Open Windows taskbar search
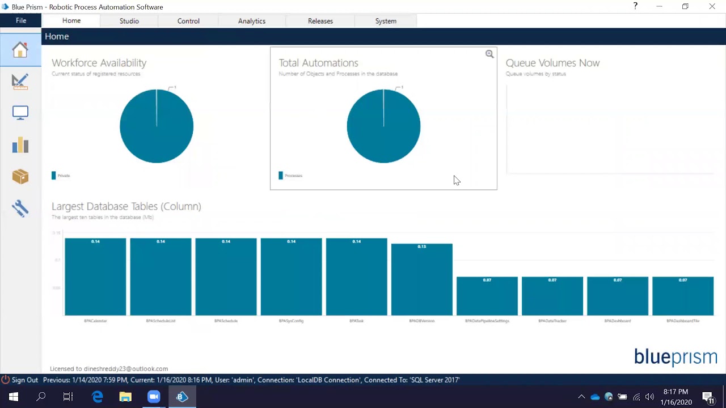Screen dimensions: 726x408 click(41, 397)
